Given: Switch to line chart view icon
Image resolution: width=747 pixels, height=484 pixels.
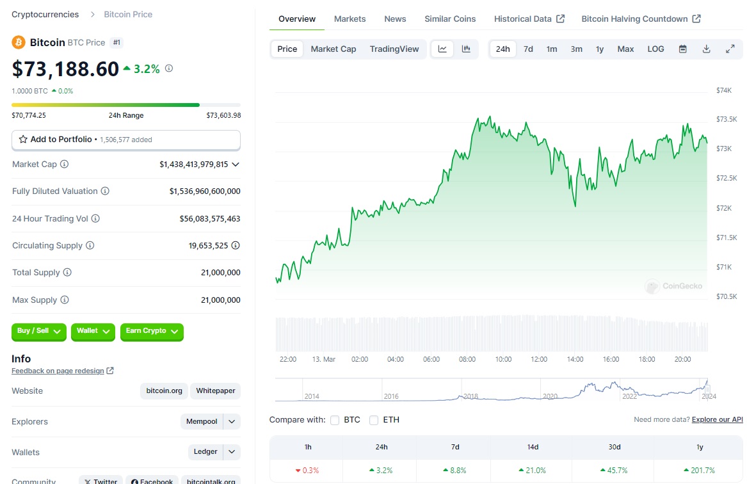Looking at the screenshot, I should click(442, 49).
